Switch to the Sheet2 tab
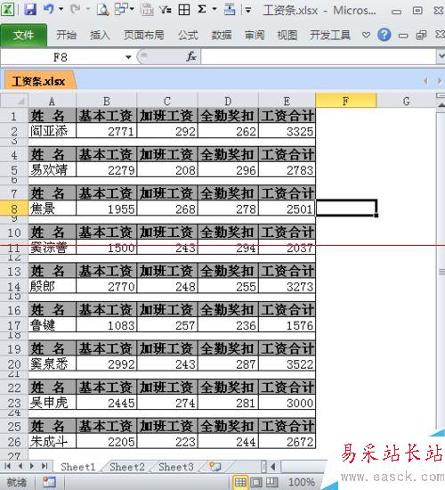 [127, 467]
